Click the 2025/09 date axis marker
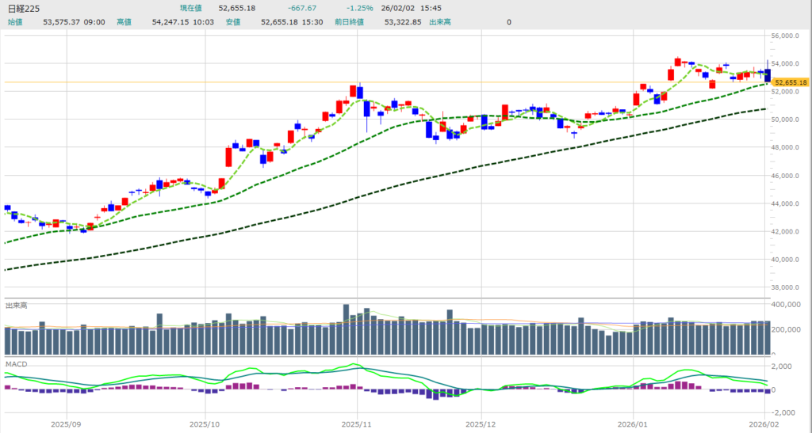Viewport: 812px width, 433px height. pos(67,424)
